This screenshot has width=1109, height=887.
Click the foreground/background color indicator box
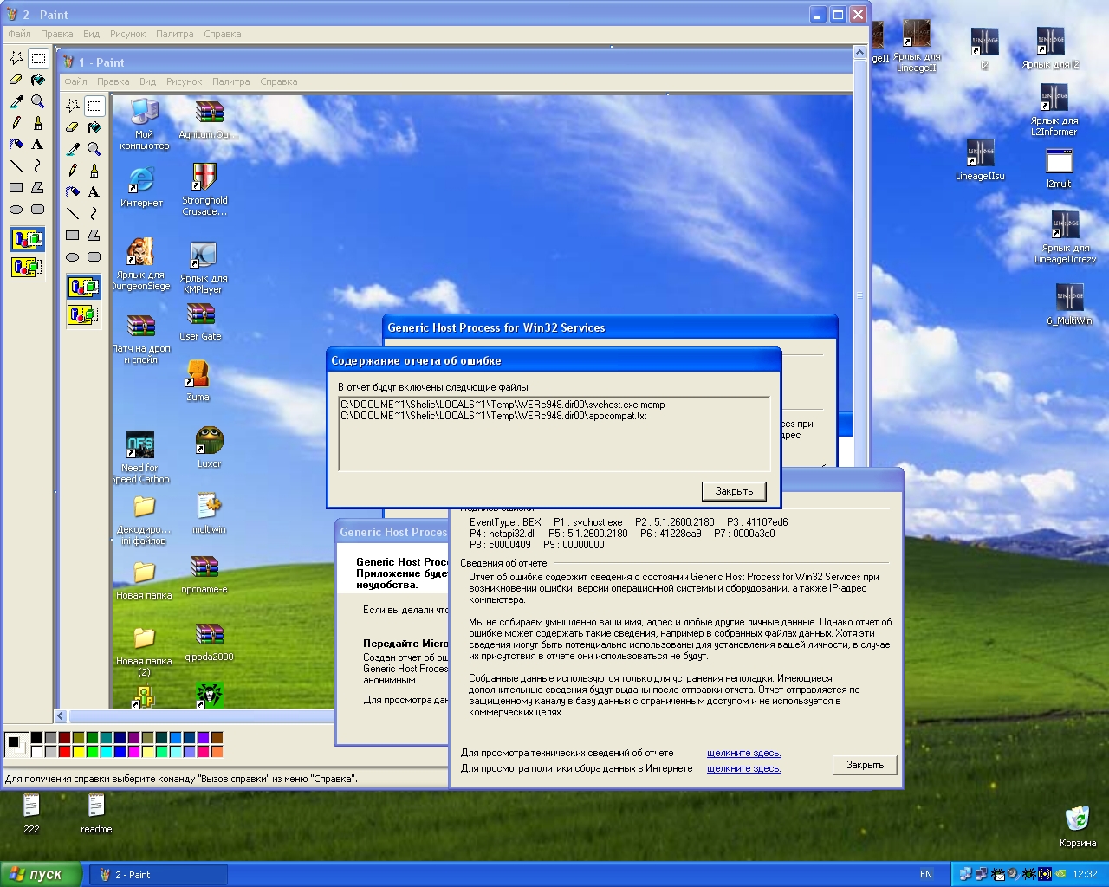tap(16, 744)
